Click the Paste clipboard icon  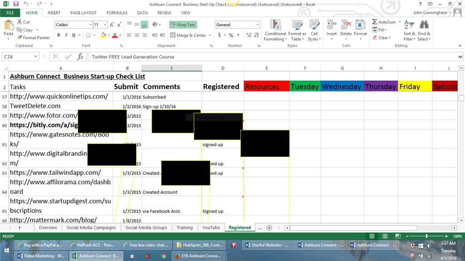(x=9, y=26)
